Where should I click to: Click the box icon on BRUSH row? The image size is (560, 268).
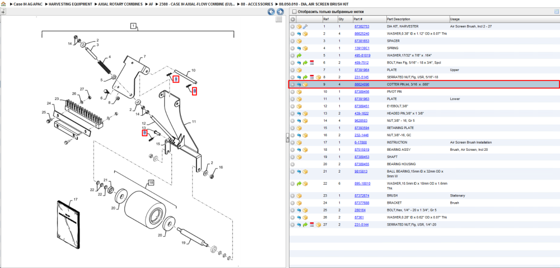(x=299, y=196)
